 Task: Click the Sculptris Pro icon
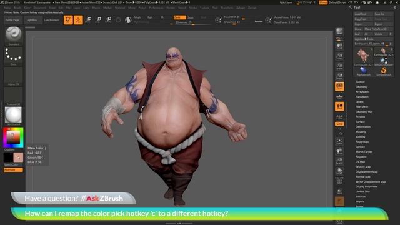point(128,20)
